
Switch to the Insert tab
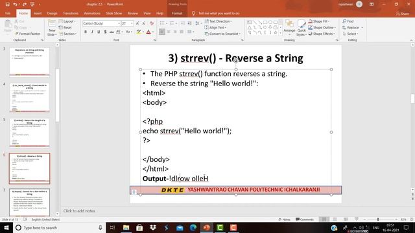38,13
